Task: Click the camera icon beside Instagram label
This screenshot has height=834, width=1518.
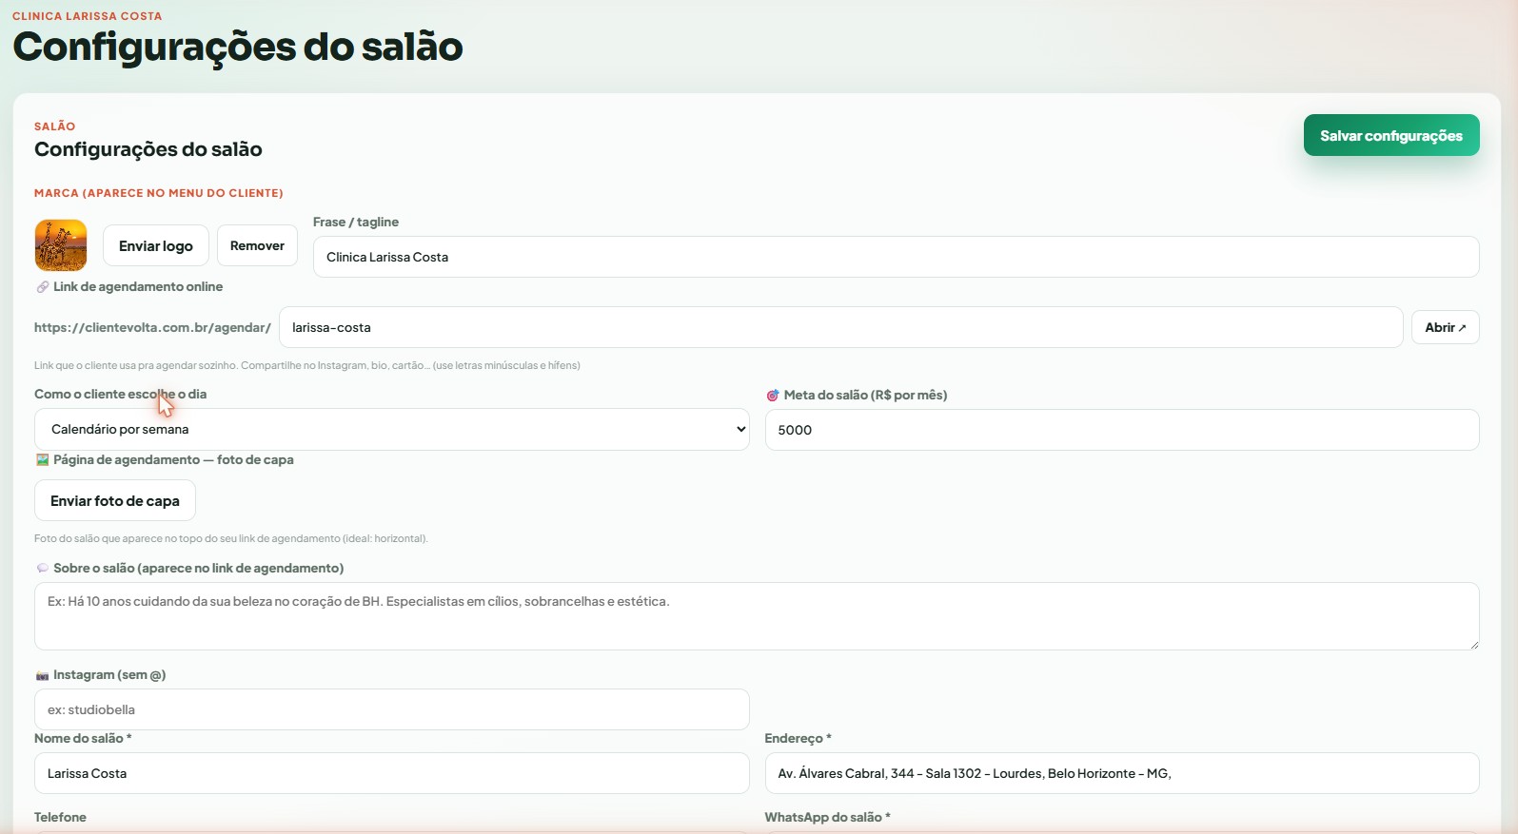Action: 42,675
